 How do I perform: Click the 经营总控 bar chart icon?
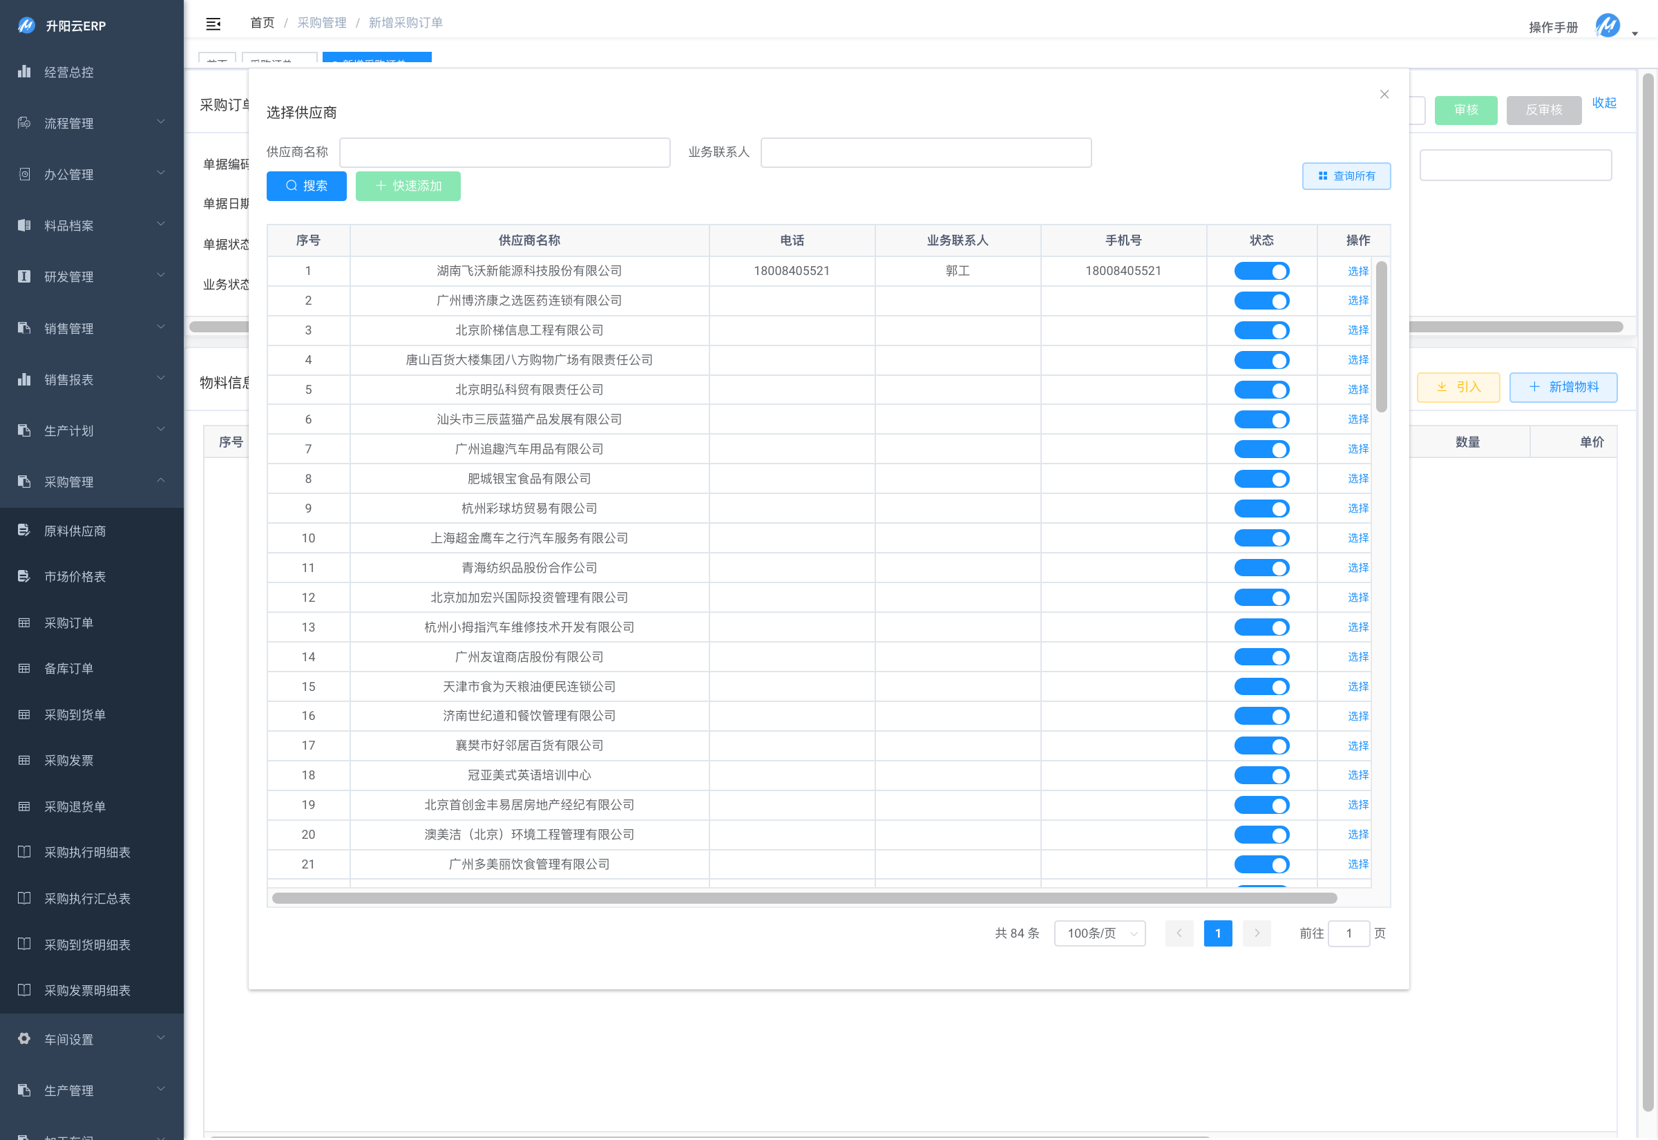coord(24,71)
